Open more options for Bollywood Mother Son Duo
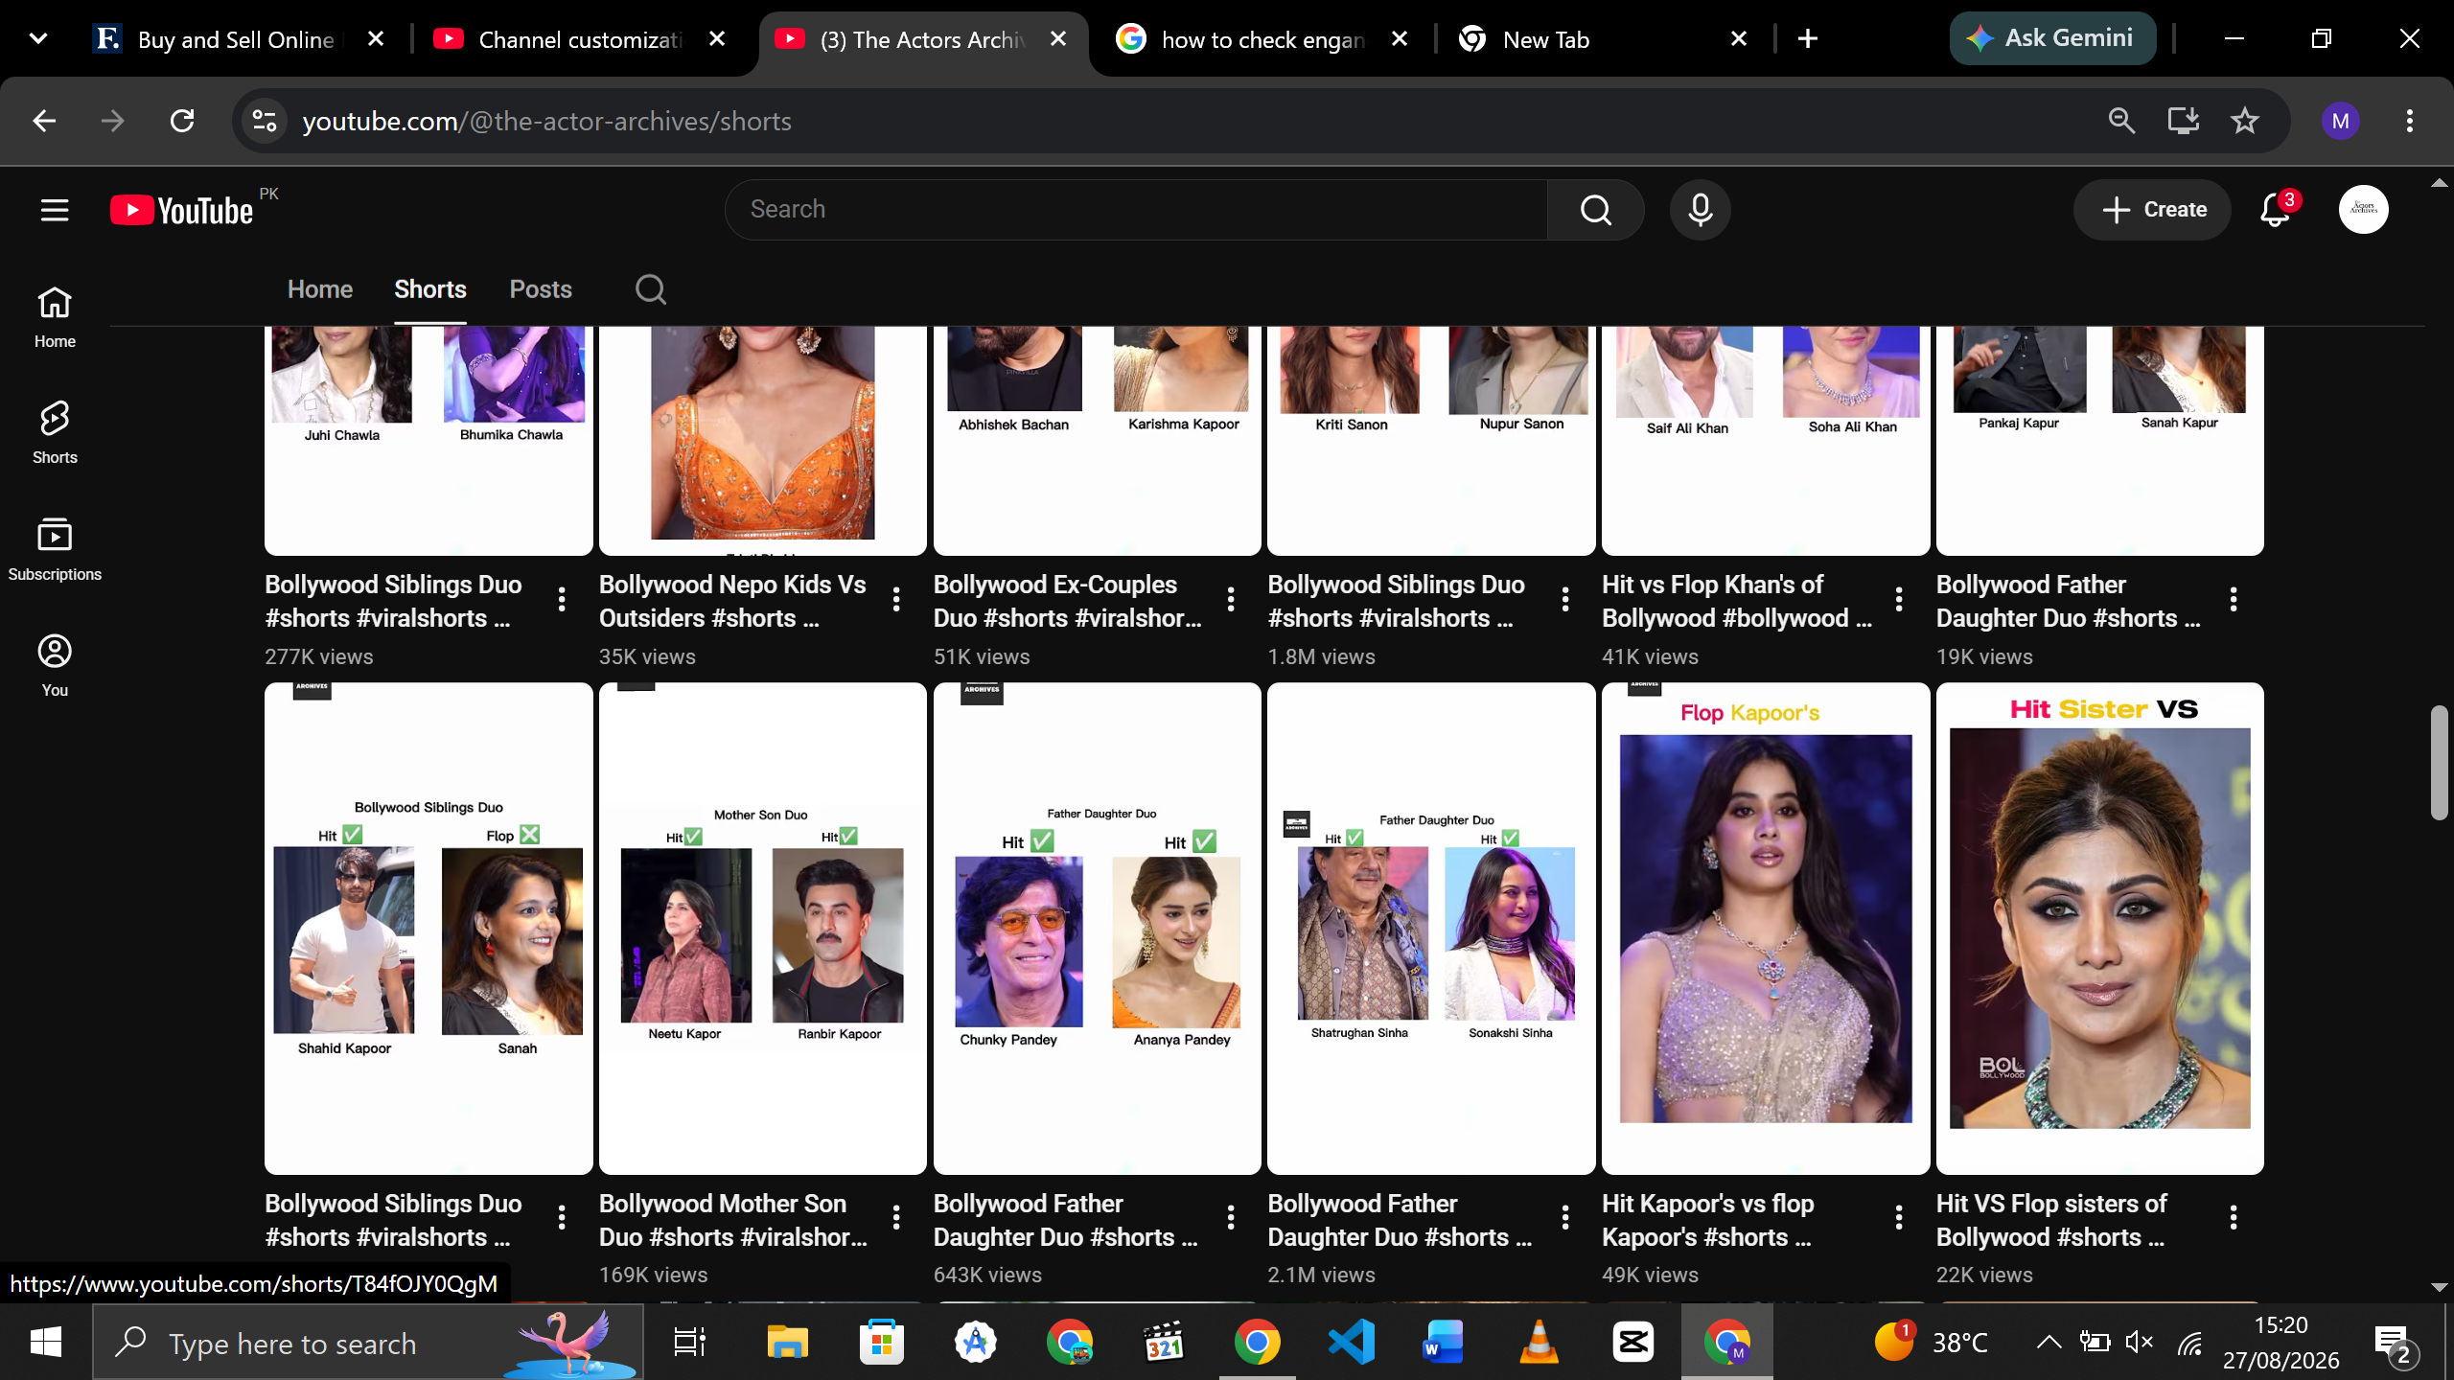The width and height of the screenshot is (2454, 1380). pyautogui.click(x=896, y=1218)
